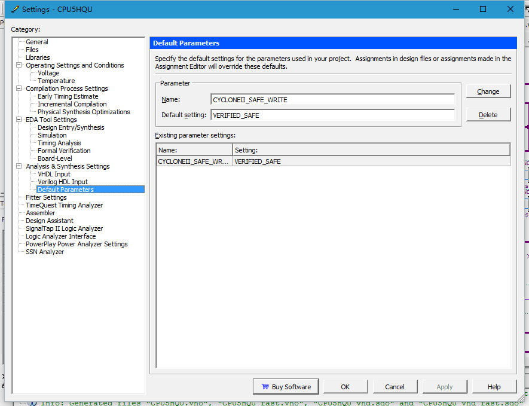The image size is (529, 406).
Task: Click the Buy Software button
Action: tap(286, 387)
